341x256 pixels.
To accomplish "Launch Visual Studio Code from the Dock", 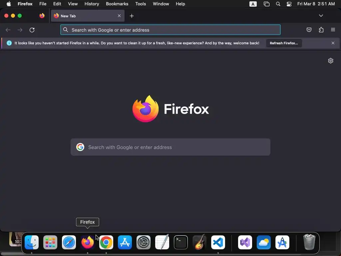I will click(218, 242).
